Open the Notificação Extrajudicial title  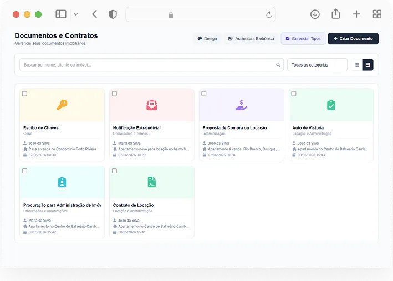pos(136,128)
